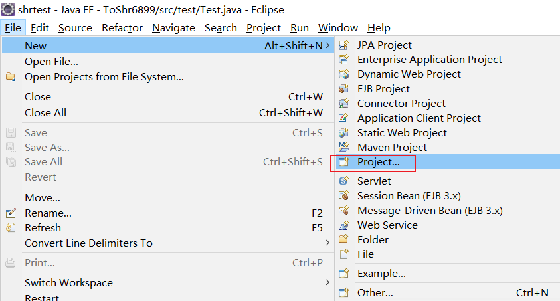560x301 pixels.
Task: Click the Project... wizard icon
Action: (x=343, y=162)
